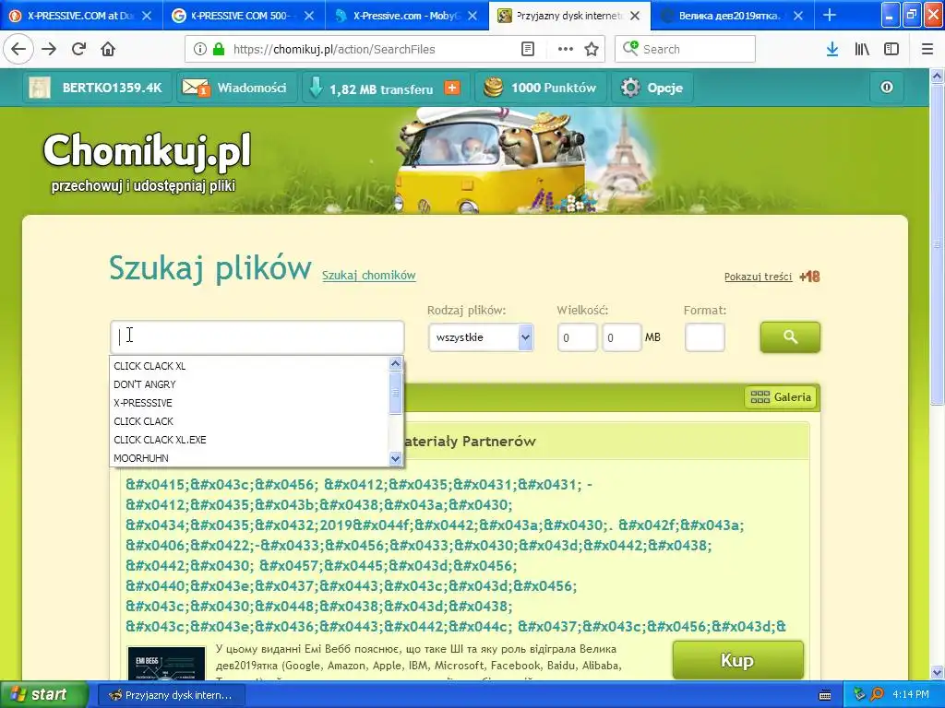This screenshot has height=708, width=945.
Task: Click suggestion list scroll-down arrow
Action: (395, 459)
